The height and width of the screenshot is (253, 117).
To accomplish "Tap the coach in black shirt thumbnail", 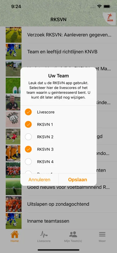I will click(x=13, y=102).
